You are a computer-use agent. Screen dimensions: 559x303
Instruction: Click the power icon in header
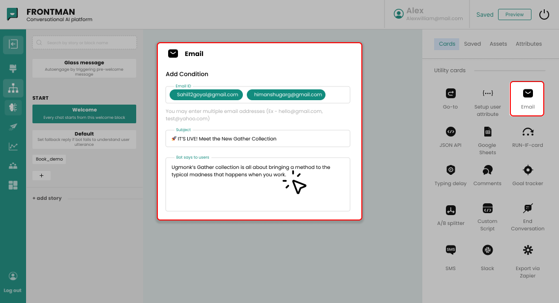click(544, 15)
